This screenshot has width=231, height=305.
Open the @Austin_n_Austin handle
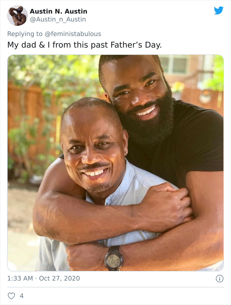(x=58, y=19)
